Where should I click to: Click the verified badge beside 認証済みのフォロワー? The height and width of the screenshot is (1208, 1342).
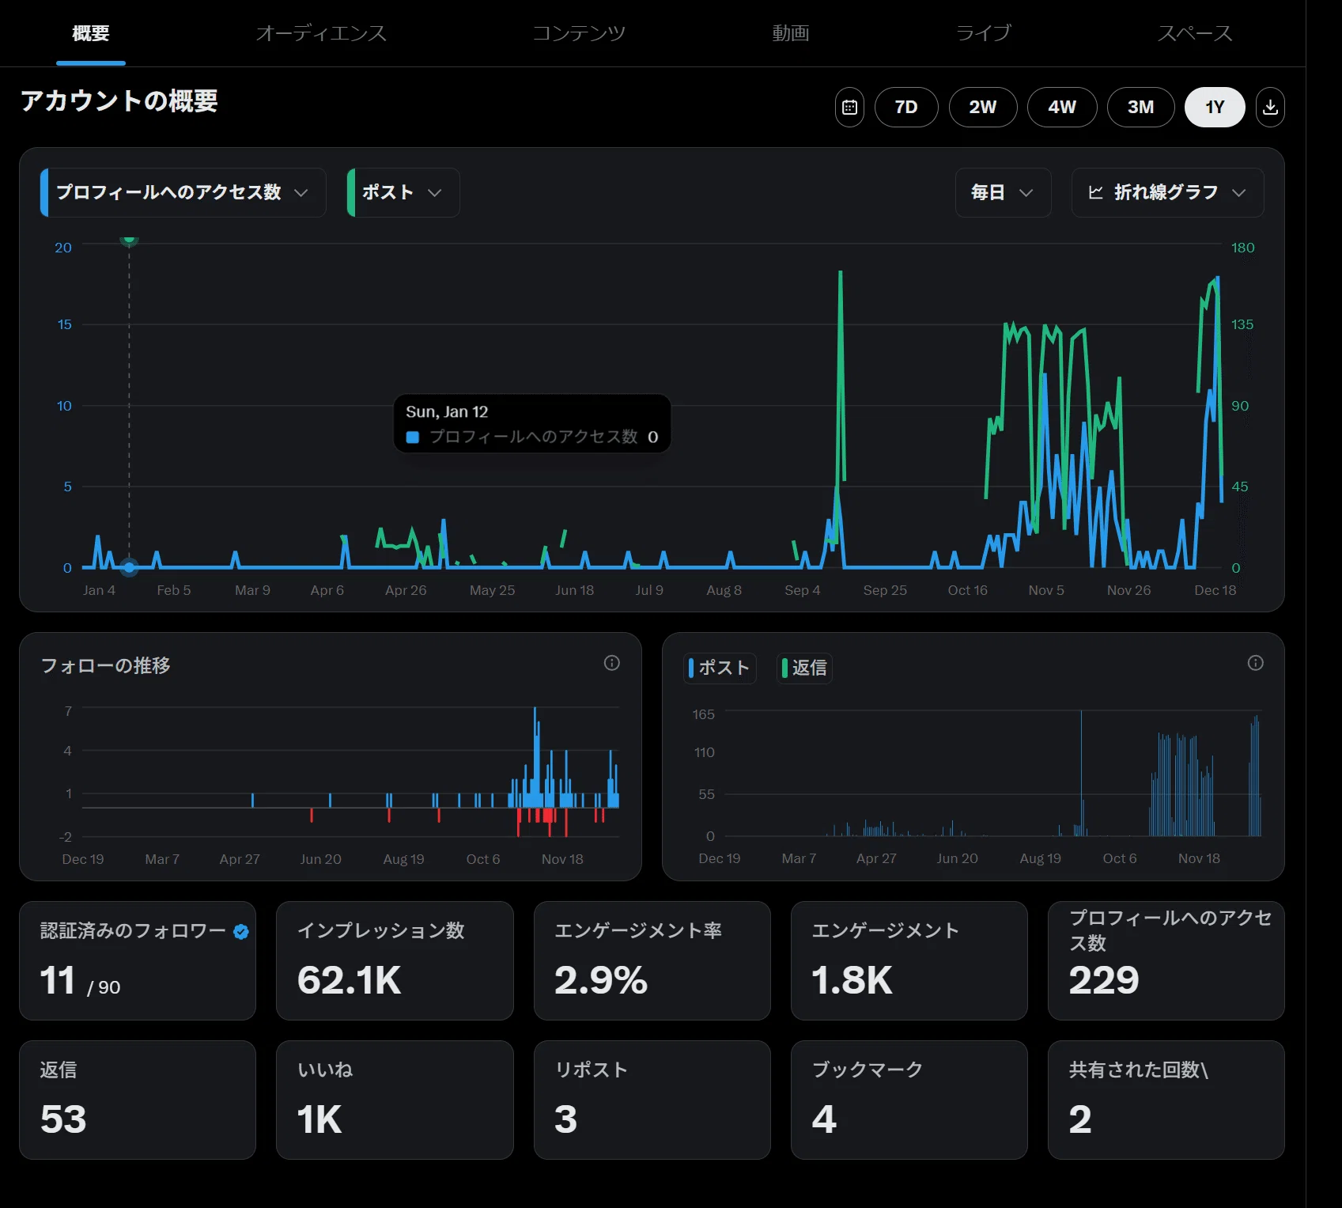241,932
